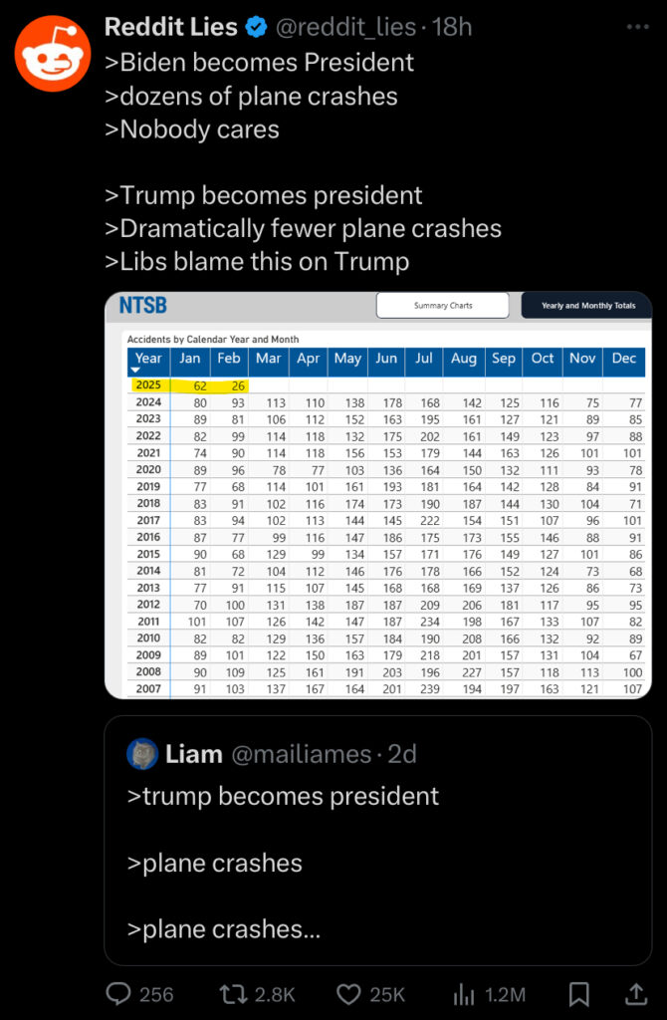Screen dimensions: 667x1020
Task: Like the post with the heart icon
Action: 349,994
